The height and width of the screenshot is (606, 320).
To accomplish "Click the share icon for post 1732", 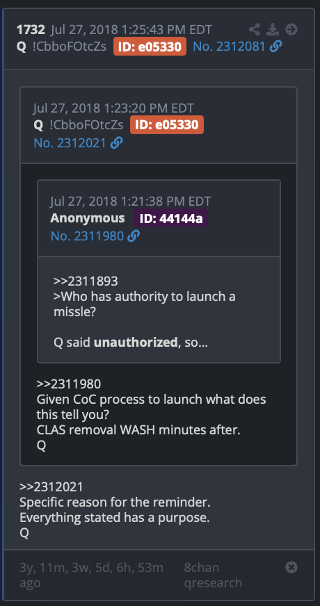I will pos(254,29).
